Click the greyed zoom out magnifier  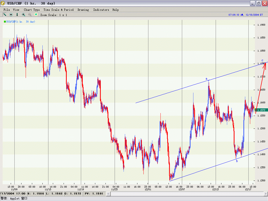30,15
